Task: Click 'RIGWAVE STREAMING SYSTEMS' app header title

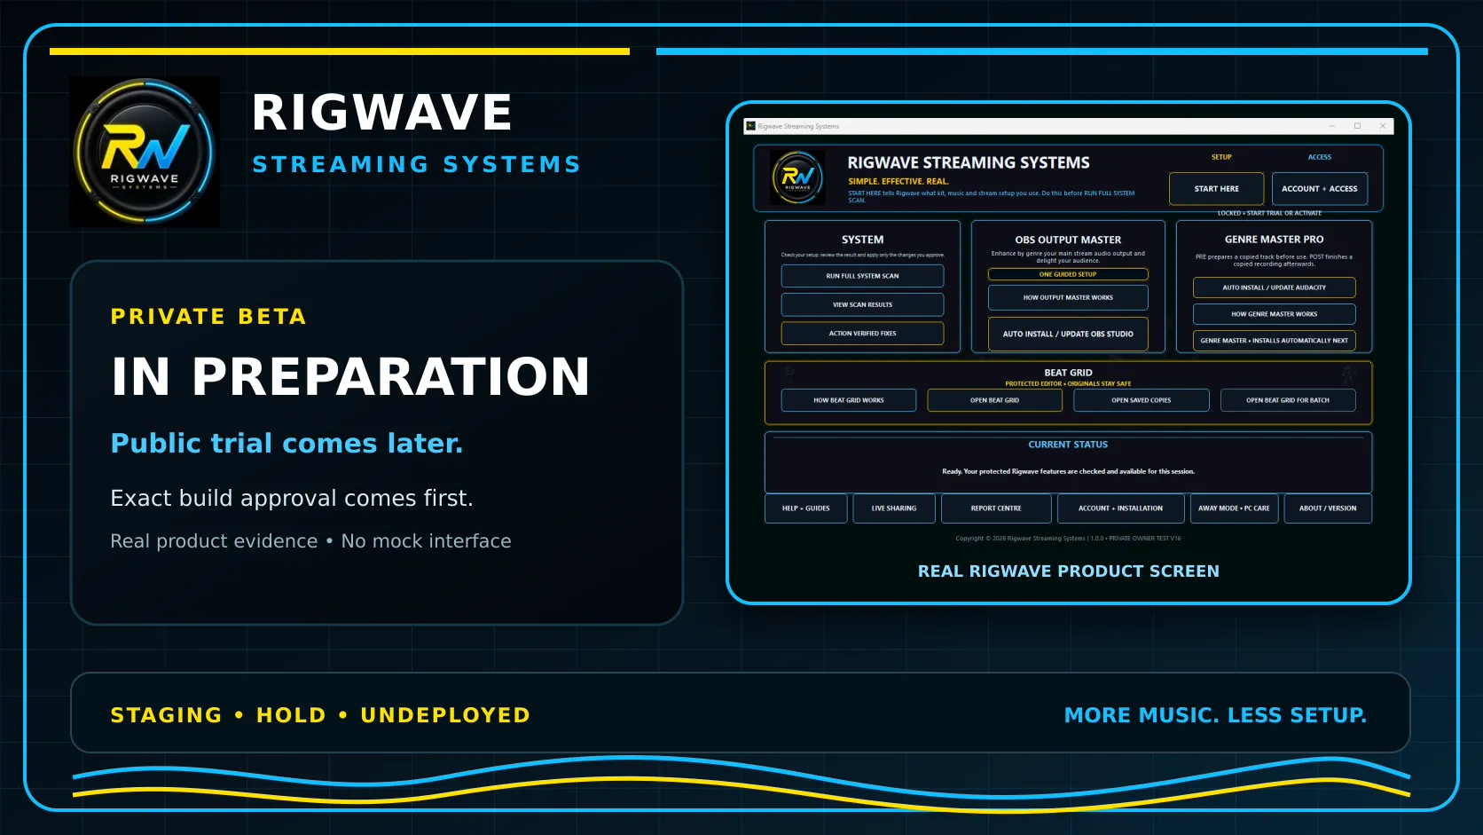Action: [x=969, y=163]
